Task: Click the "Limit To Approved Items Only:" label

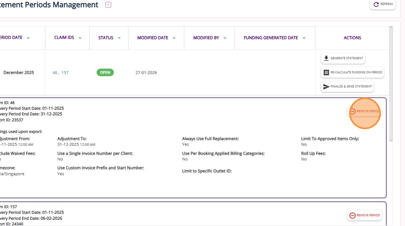Action: [330, 139]
